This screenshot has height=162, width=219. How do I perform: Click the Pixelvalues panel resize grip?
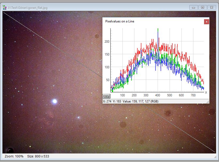point(208,102)
